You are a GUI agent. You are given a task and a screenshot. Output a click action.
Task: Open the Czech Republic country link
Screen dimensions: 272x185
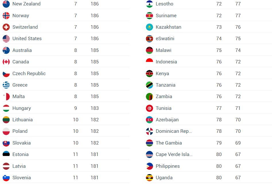click(29, 73)
